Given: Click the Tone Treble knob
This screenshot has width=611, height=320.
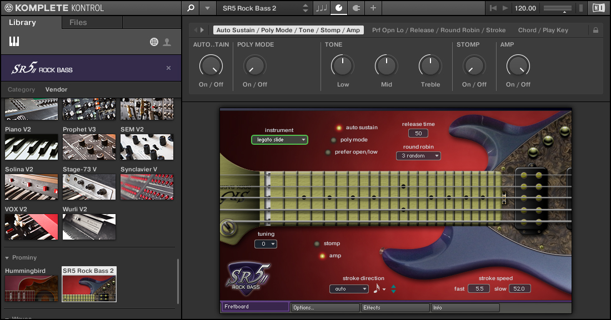Looking at the screenshot, I should [430, 66].
